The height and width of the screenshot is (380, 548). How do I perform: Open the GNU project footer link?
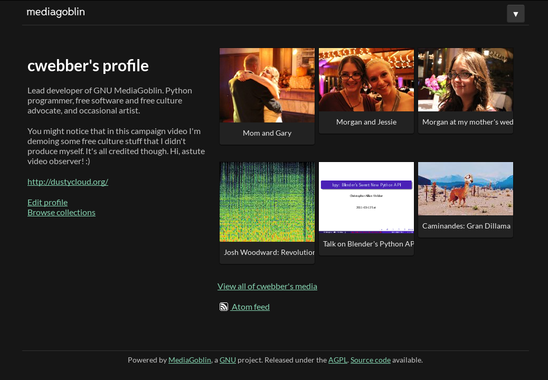[x=228, y=360]
